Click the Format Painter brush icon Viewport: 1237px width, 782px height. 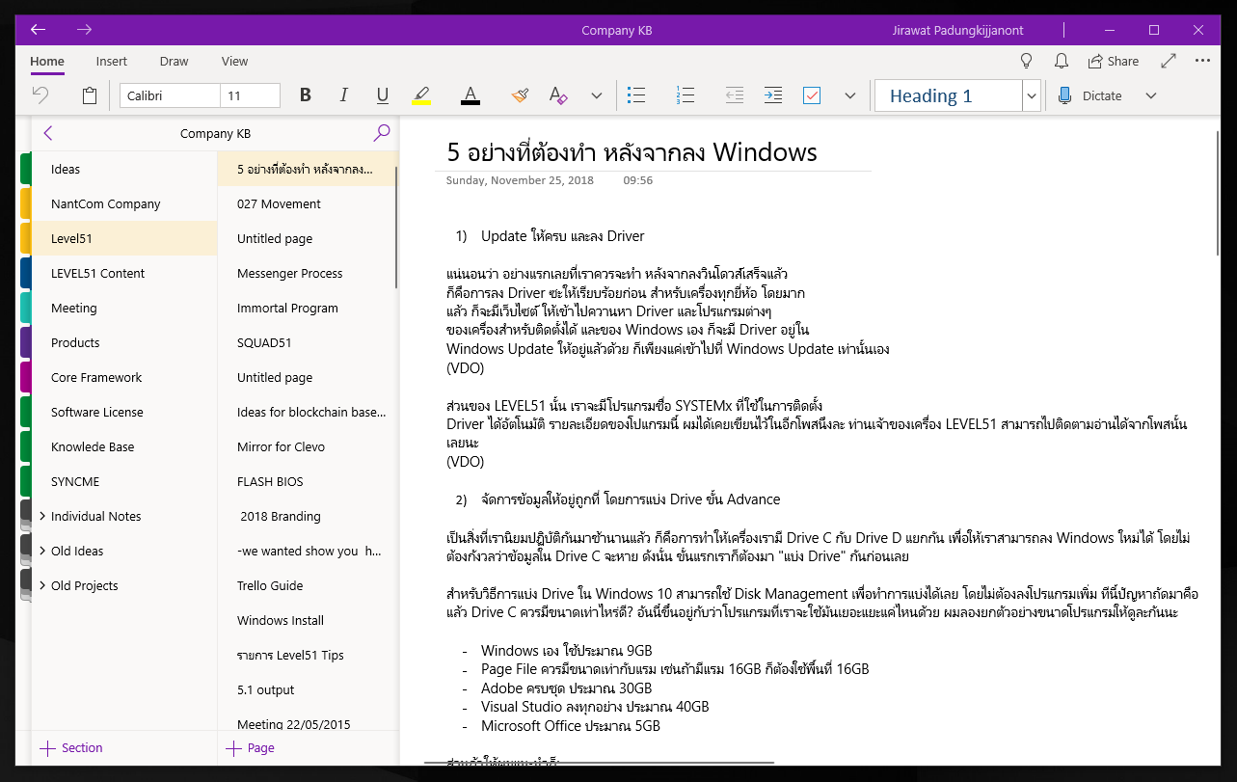point(520,95)
